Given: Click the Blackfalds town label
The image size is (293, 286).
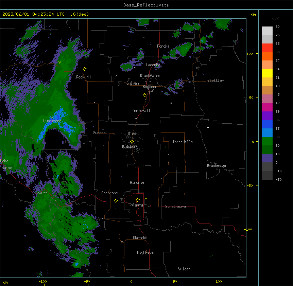Looking at the screenshot, I should [150, 76].
